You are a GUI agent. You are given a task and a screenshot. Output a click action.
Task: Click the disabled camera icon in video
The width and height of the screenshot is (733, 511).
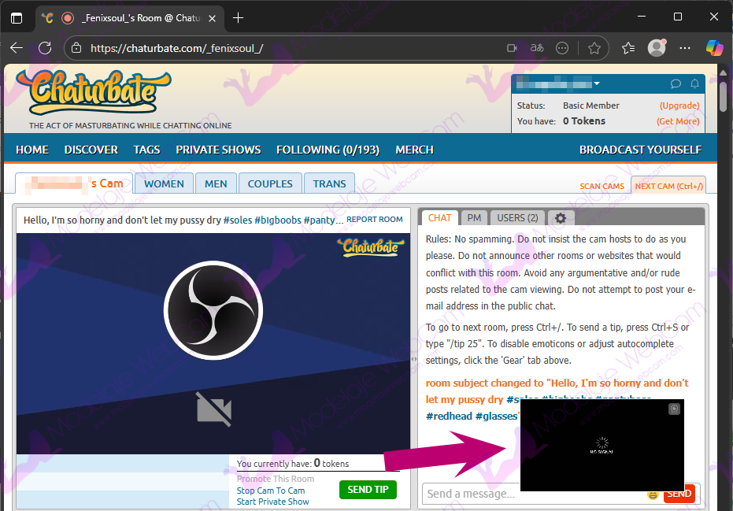214,409
